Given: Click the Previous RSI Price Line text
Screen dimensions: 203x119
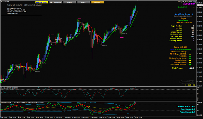Looking at the screenshot, I should coord(17,12).
